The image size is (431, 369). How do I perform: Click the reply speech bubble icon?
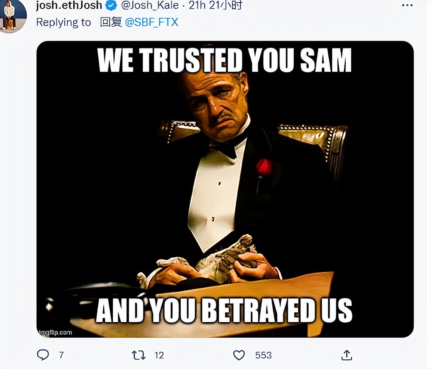click(x=43, y=355)
